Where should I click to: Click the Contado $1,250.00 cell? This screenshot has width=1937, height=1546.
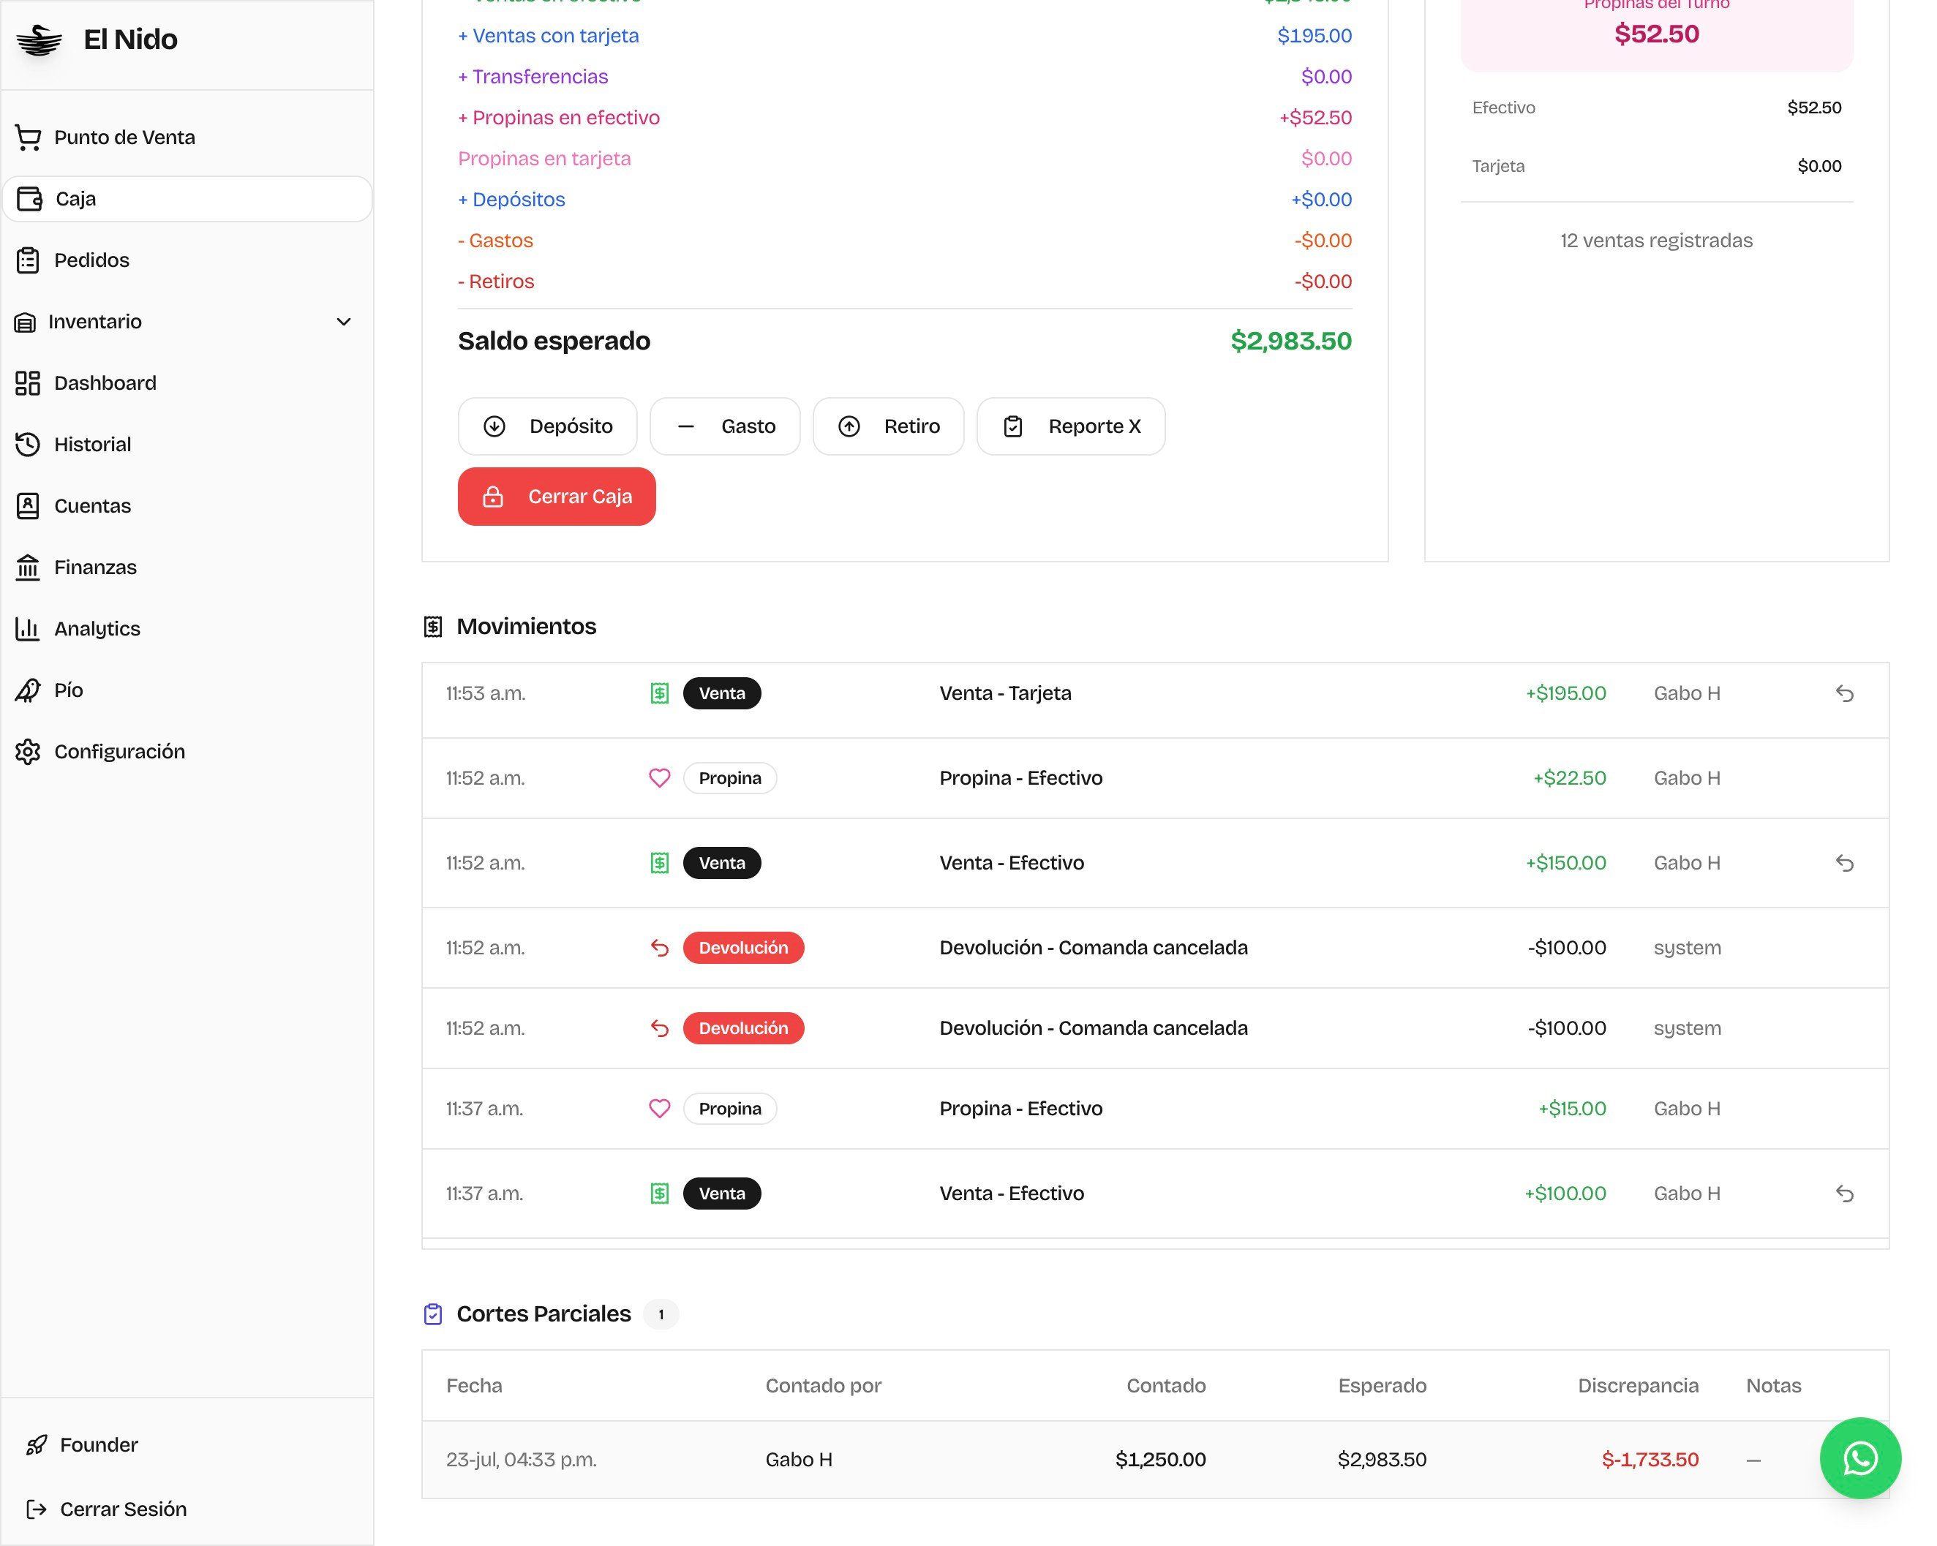(x=1160, y=1460)
